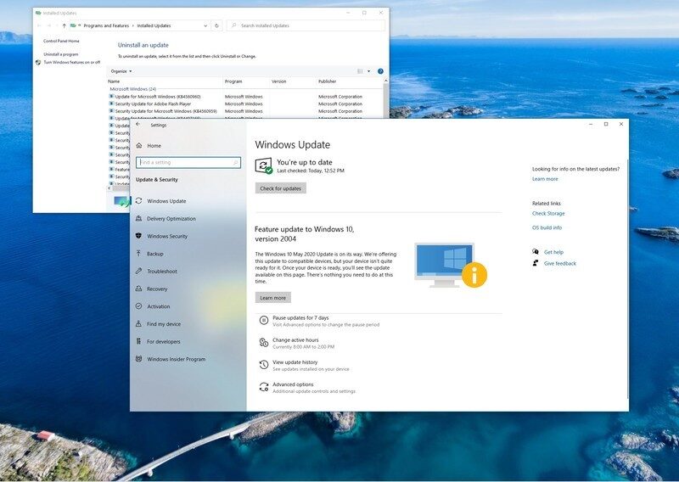Screen dimensions: 679x482
Task: Open Troubleshoot page
Action: (x=162, y=272)
